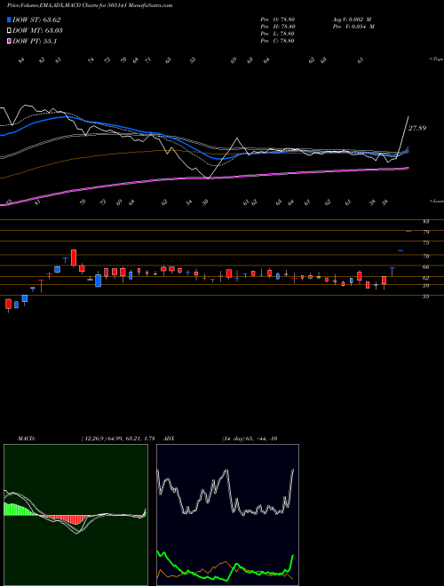Click the 70 price axis label
This screenshot has height=586, width=444.
point(425,257)
